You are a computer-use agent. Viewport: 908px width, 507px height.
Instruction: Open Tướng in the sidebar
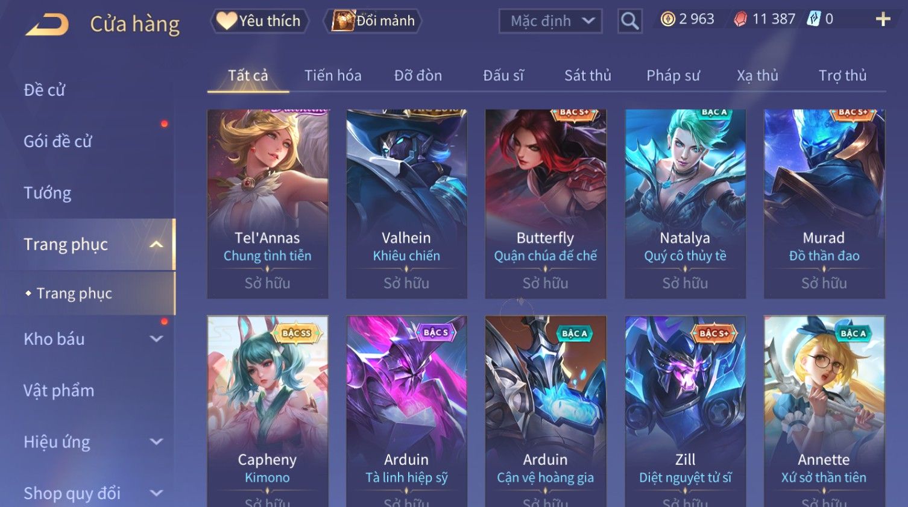pos(48,193)
